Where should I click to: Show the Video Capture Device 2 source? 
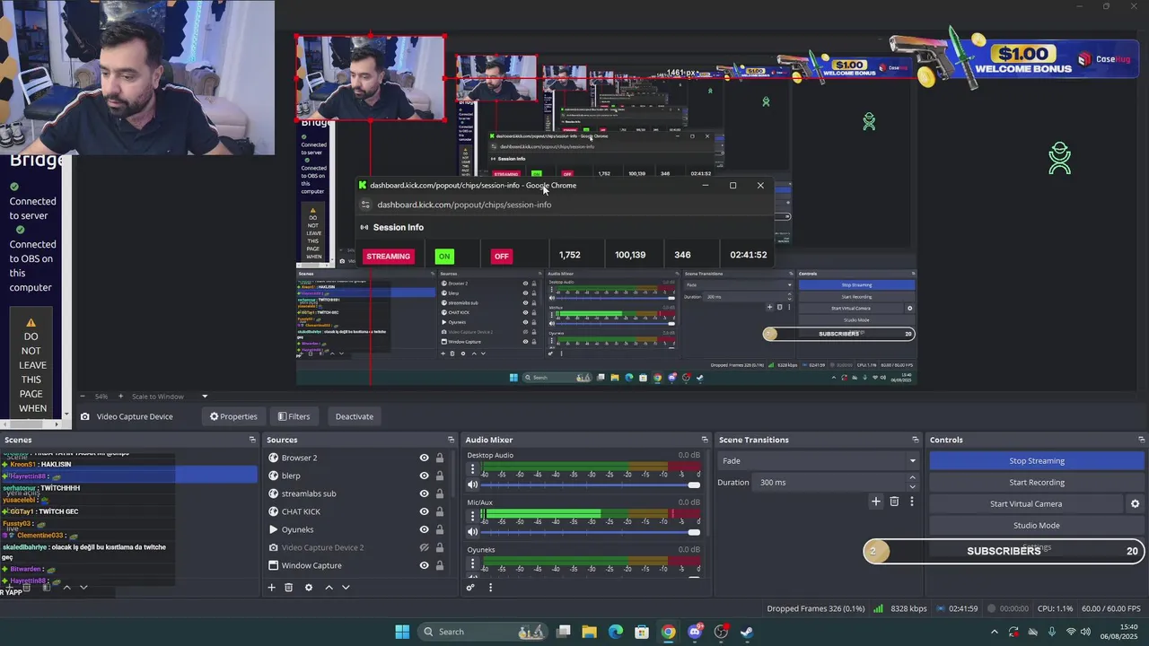(424, 547)
